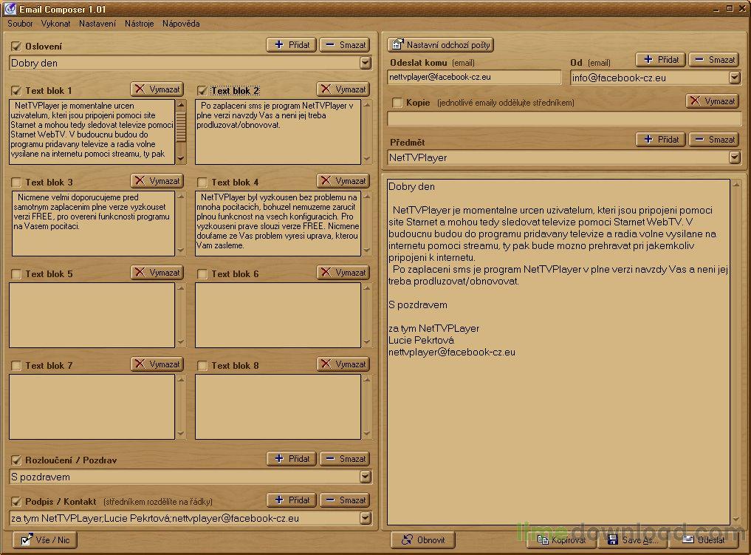This screenshot has height=555, width=751.
Task: Click inside the email preview text area
Action: (558, 353)
